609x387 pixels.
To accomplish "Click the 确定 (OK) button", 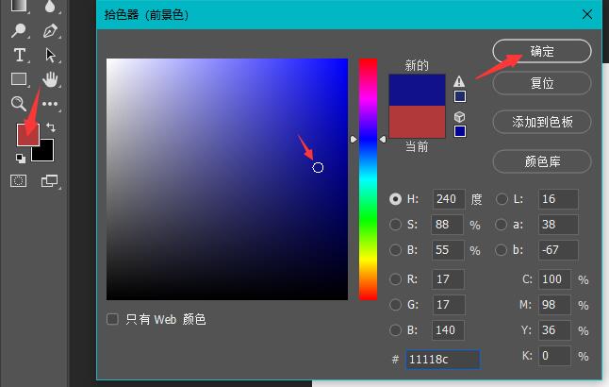I will point(542,51).
